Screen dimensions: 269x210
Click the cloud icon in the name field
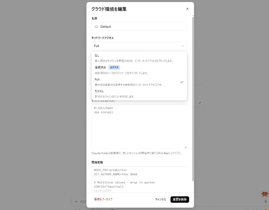pyautogui.click(x=97, y=27)
